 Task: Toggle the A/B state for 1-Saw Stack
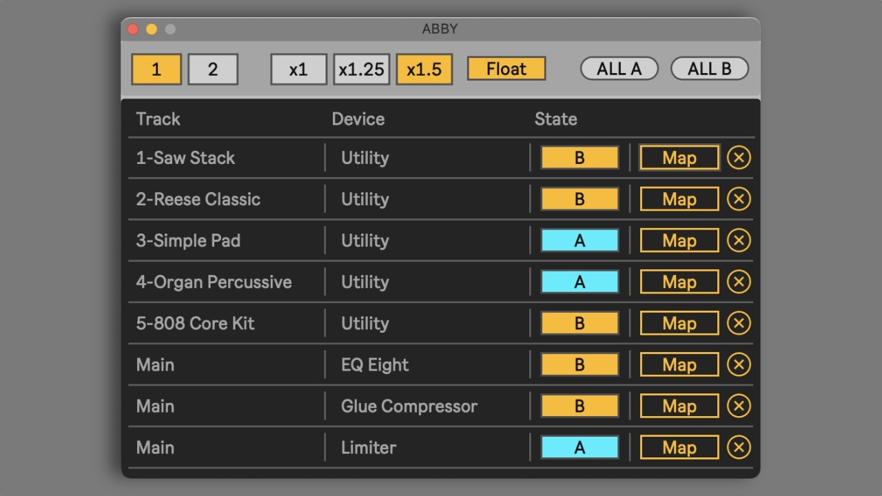tap(580, 158)
